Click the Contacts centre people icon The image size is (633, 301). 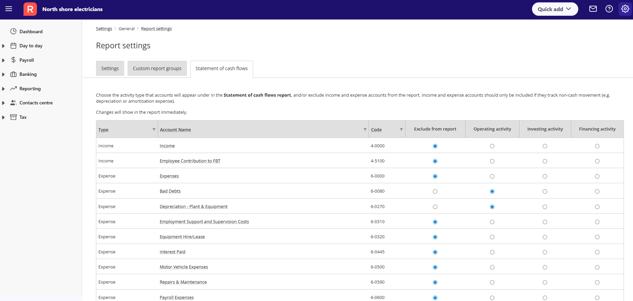click(x=13, y=103)
